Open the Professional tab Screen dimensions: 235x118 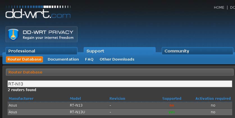[42, 51]
